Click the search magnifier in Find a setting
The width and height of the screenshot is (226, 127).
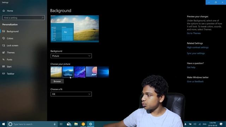tap(42, 18)
